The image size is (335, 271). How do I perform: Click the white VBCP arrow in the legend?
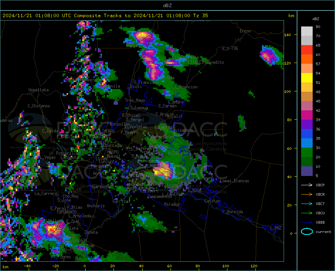click(307, 185)
